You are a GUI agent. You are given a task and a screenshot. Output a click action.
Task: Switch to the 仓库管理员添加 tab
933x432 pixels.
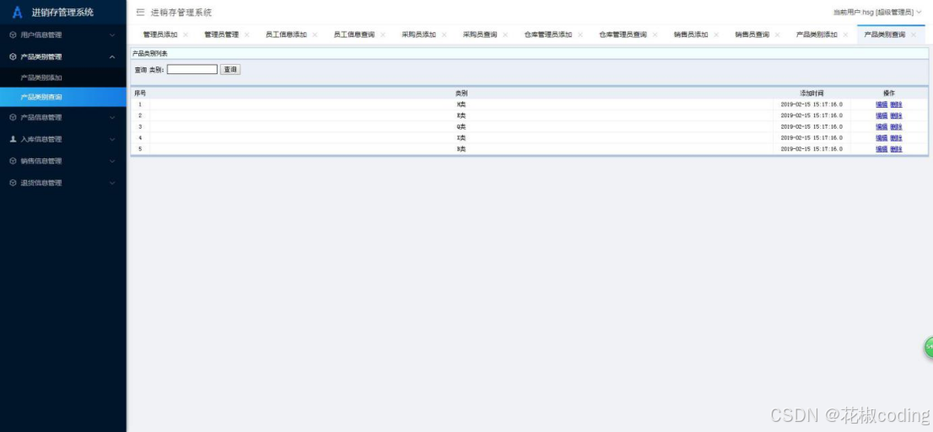click(548, 35)
